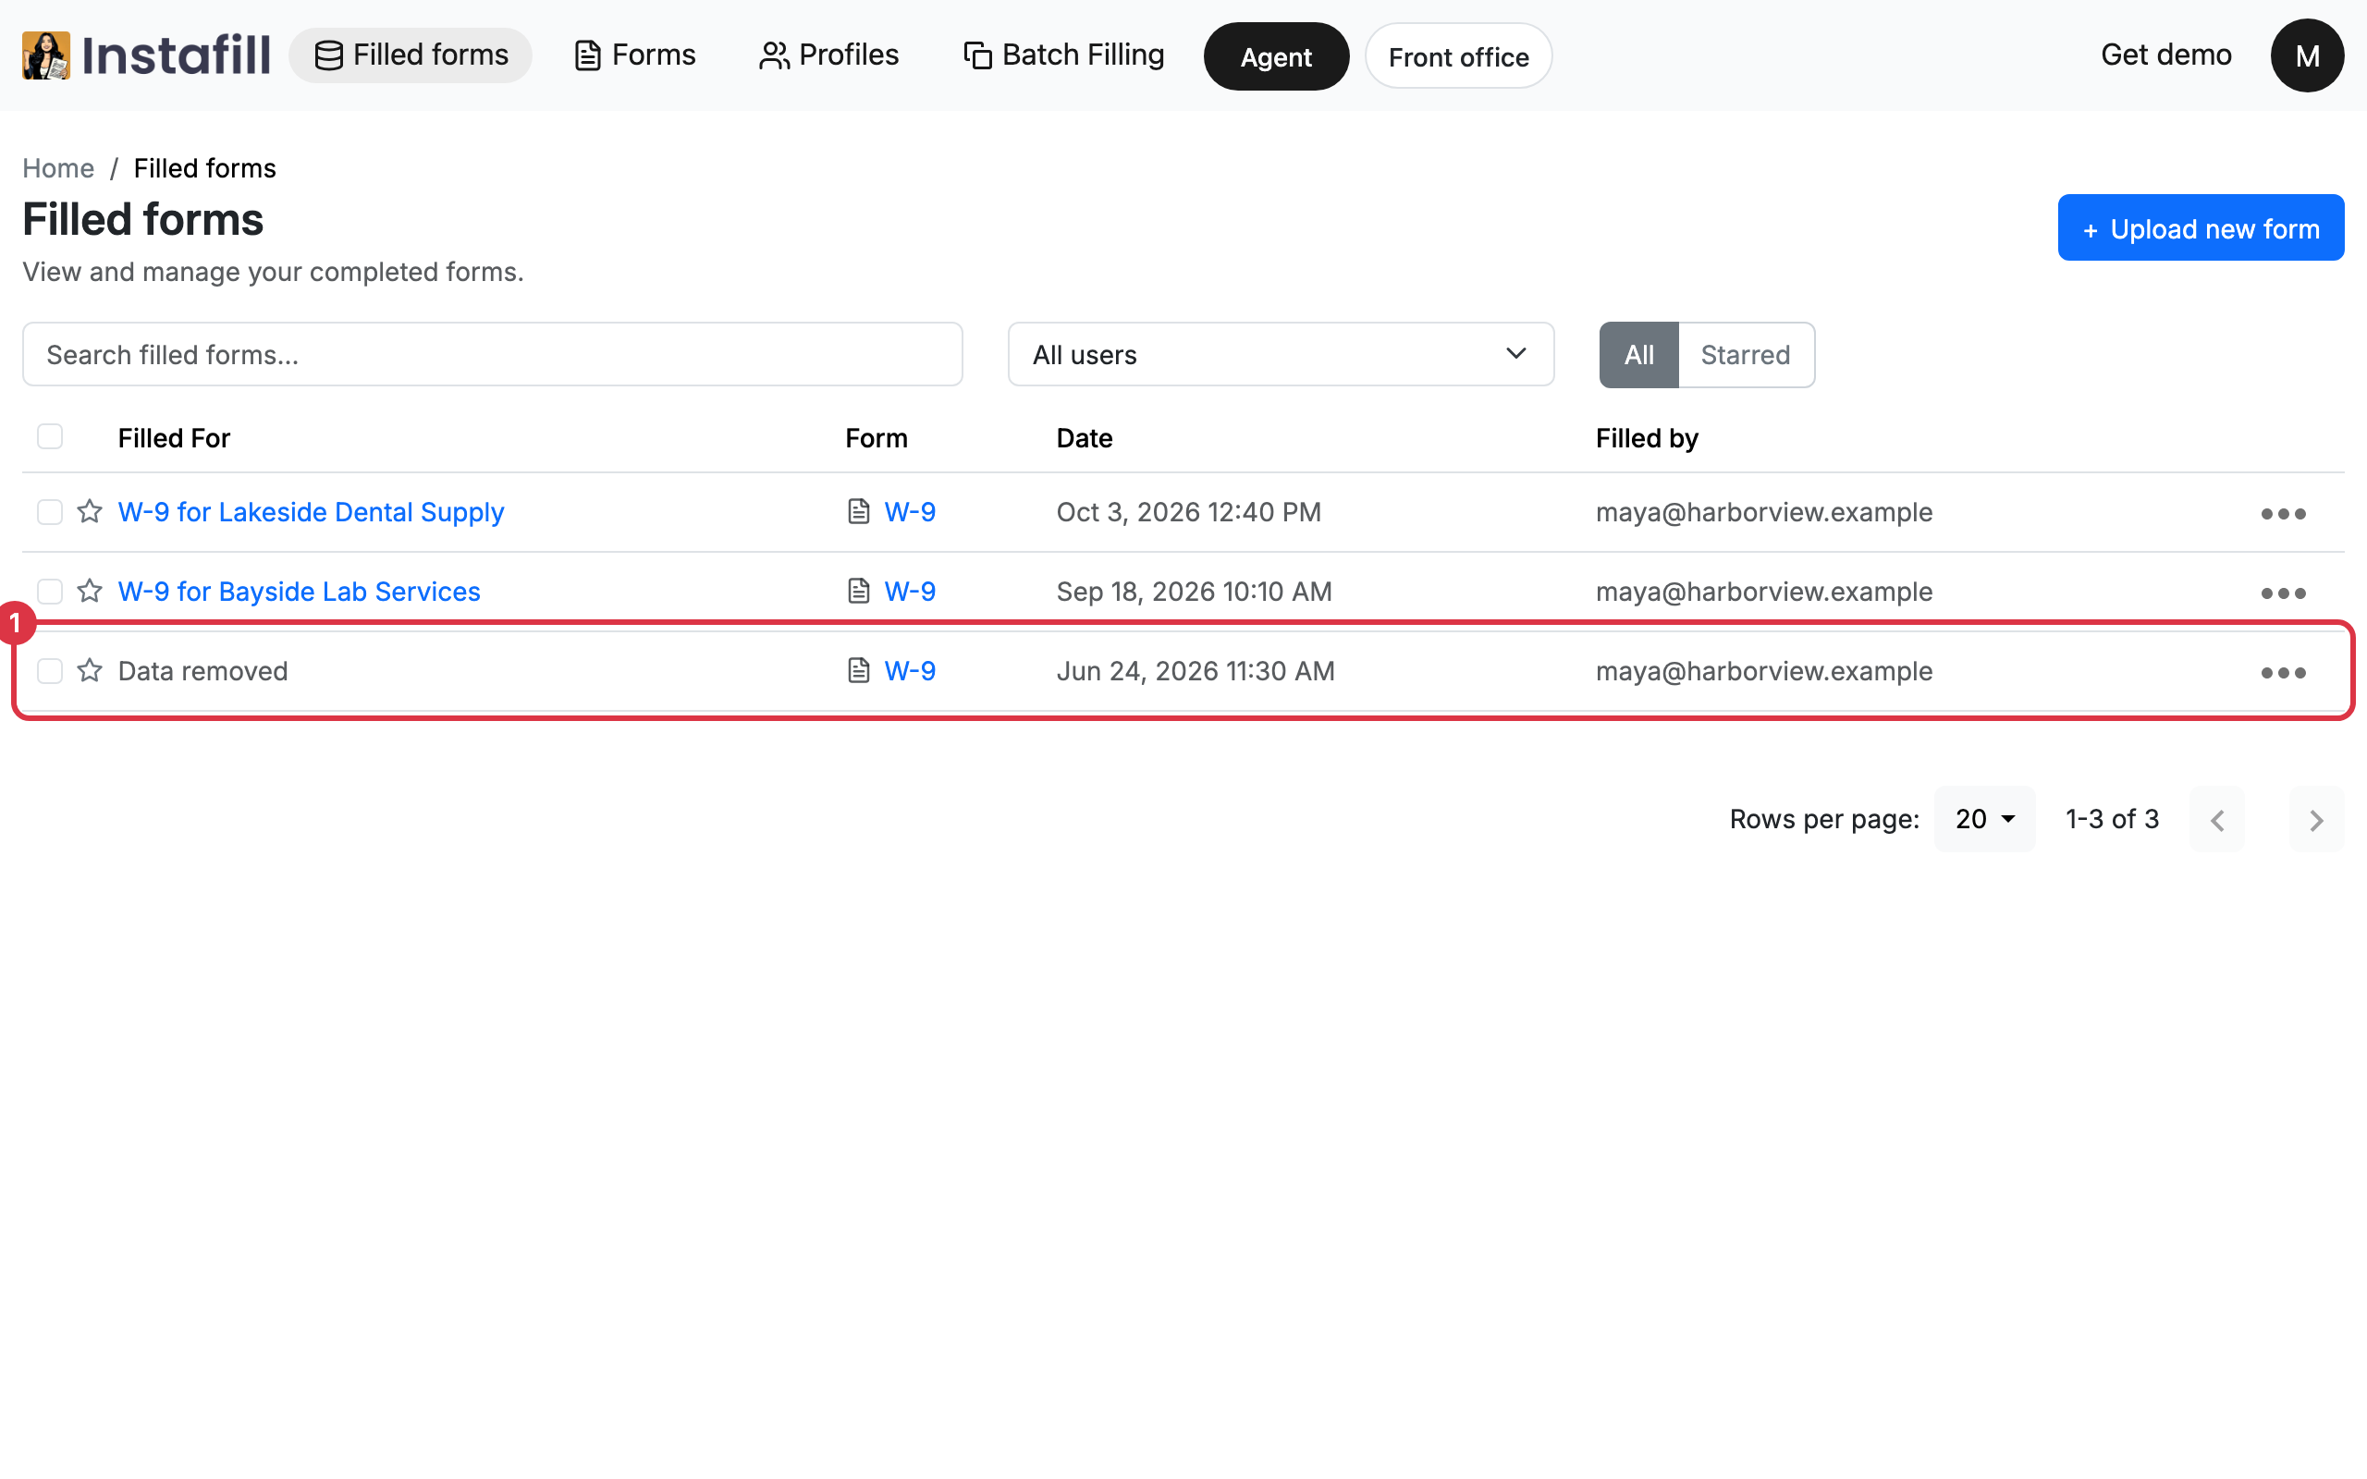Image resolution: width=2367 pixels, height=1479 pixels.
Task: Click the Instafill logo
Action: tap(146, 55)
